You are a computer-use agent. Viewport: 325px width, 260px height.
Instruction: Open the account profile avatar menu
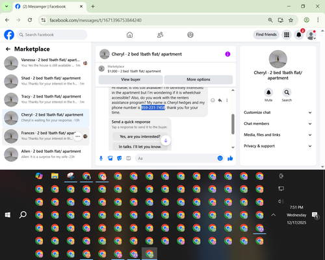click(x=311, y=34)
